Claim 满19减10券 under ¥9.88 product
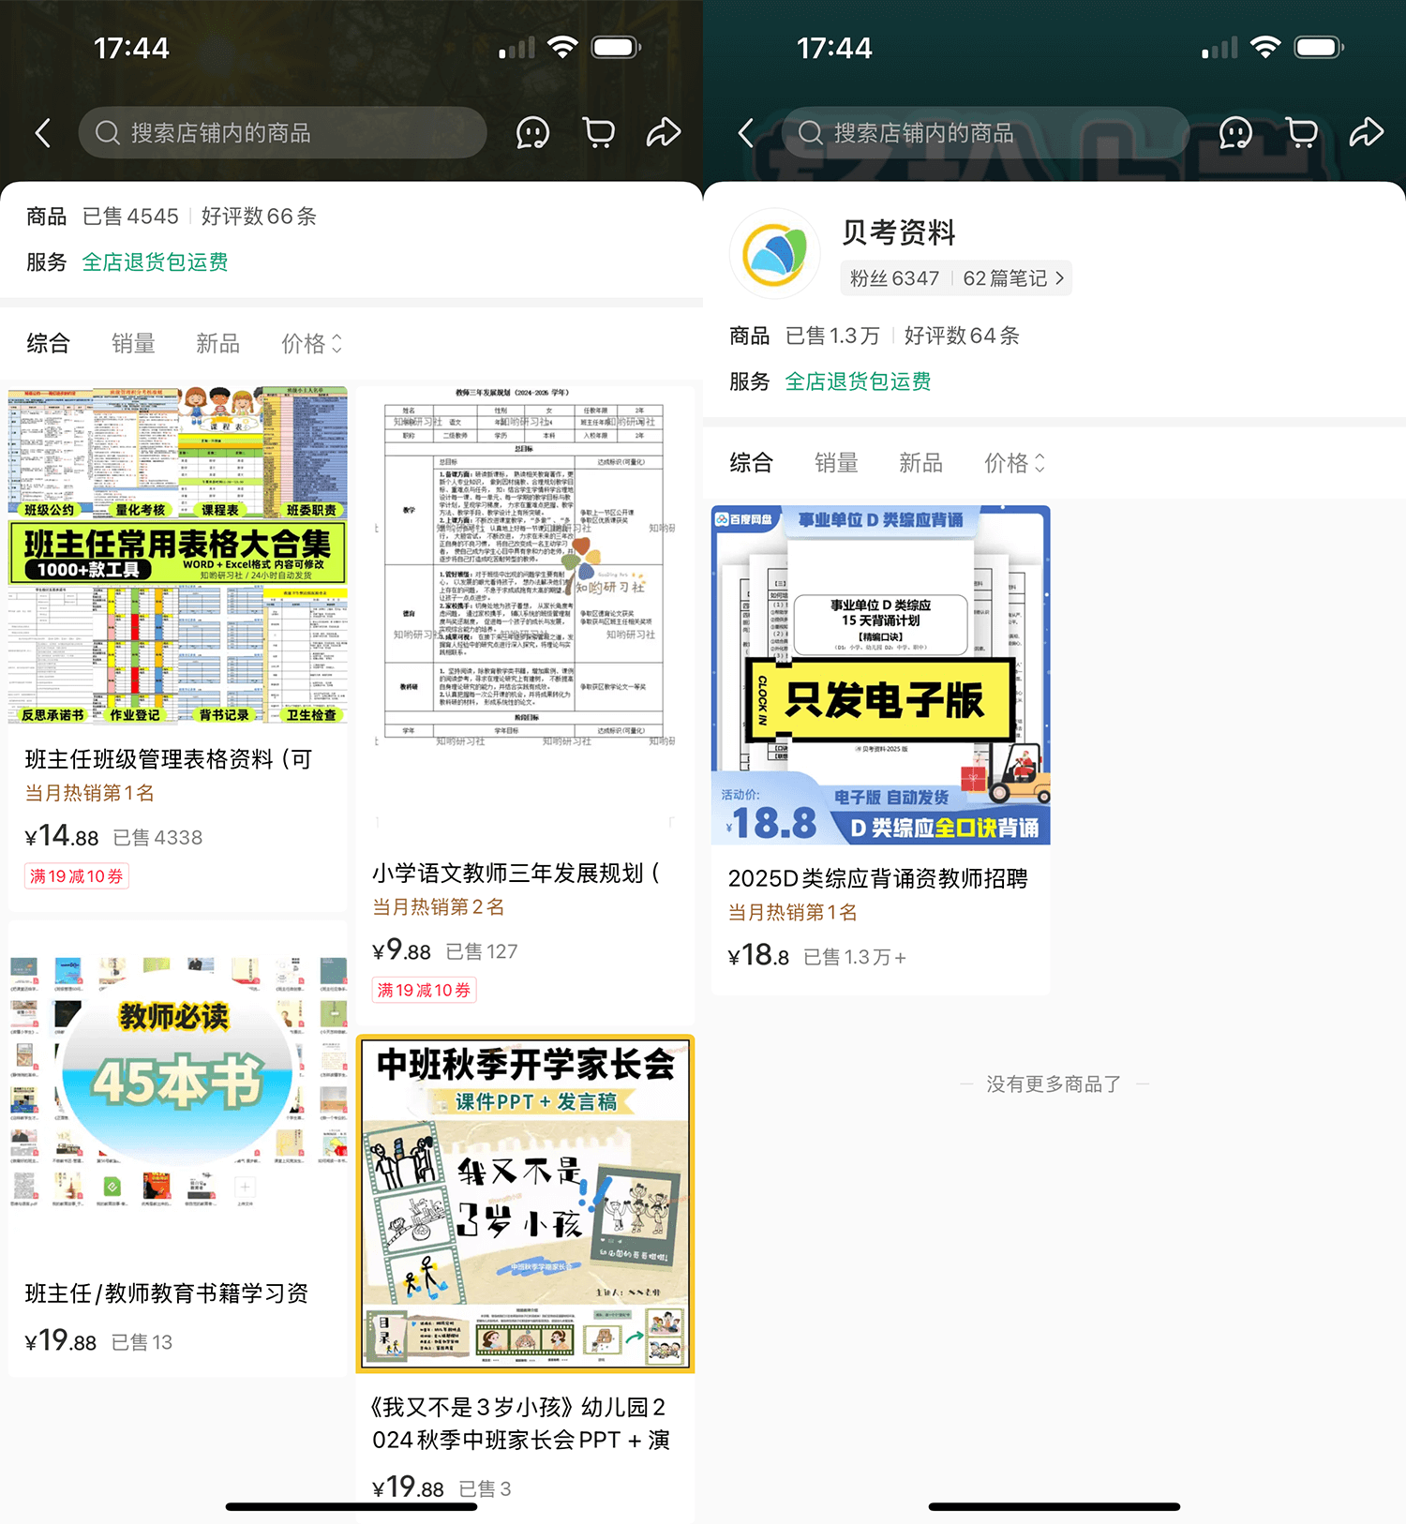Image resolution: width=1406 pixels, height=1524 pixels. click(x=424, y=990)
